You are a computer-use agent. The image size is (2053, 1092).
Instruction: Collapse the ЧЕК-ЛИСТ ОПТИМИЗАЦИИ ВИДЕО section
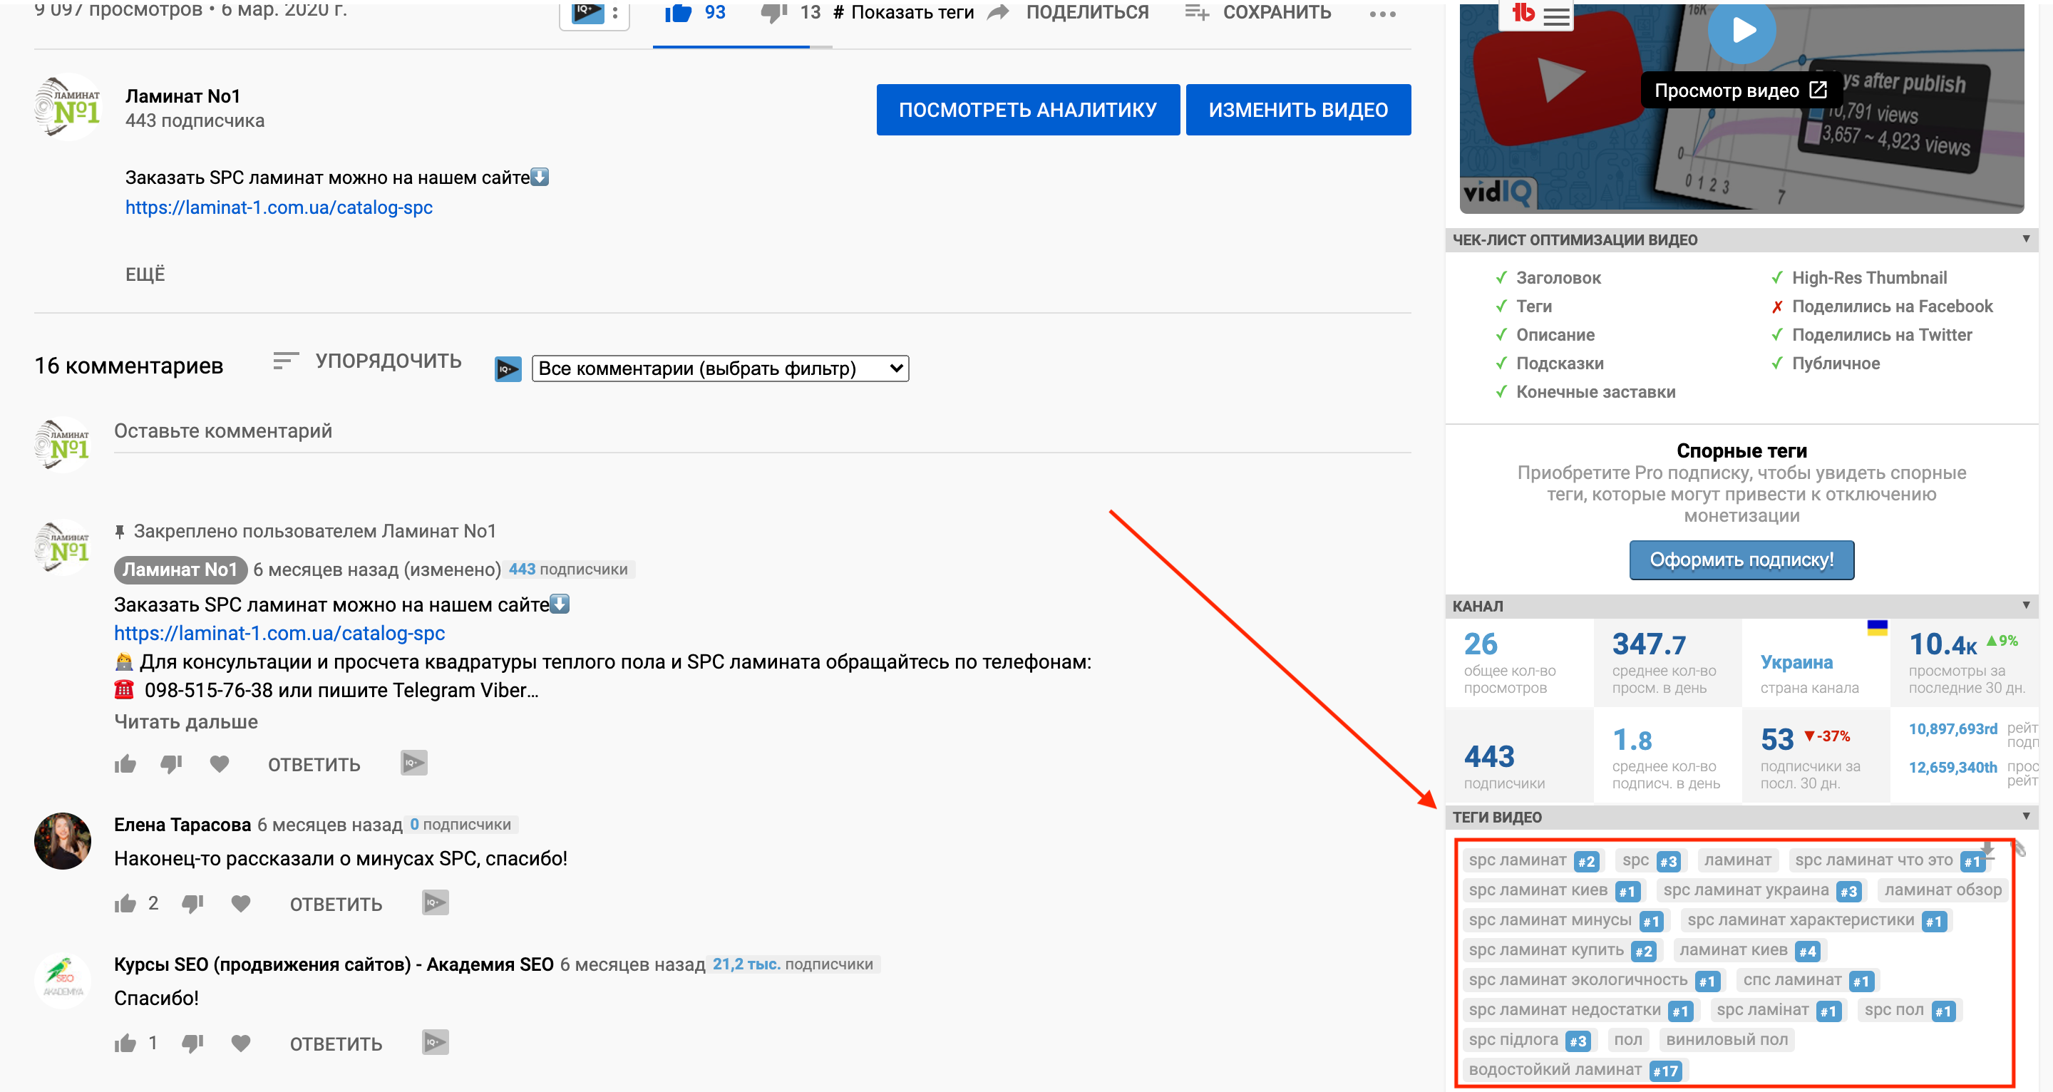[2025, 239]
